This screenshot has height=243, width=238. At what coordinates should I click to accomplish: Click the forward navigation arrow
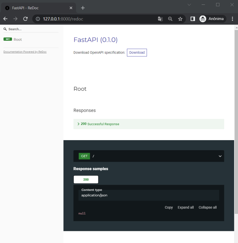pyautogui.click(x=15, y=19)
